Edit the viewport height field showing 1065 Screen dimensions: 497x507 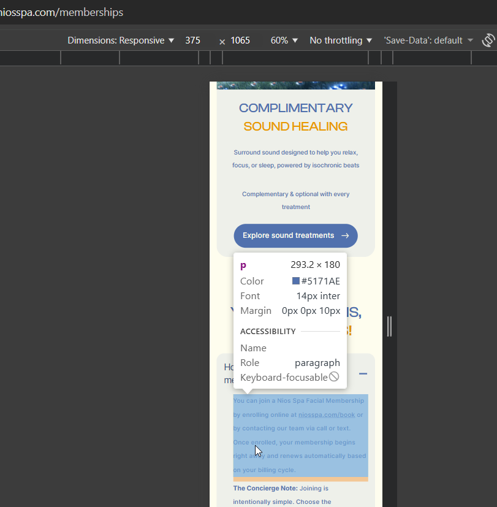pos(240,40)
